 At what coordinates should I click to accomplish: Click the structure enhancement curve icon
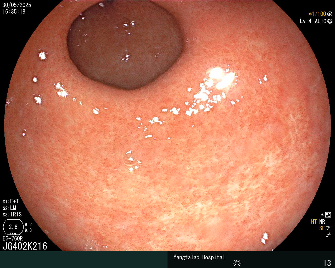(329, 228)
